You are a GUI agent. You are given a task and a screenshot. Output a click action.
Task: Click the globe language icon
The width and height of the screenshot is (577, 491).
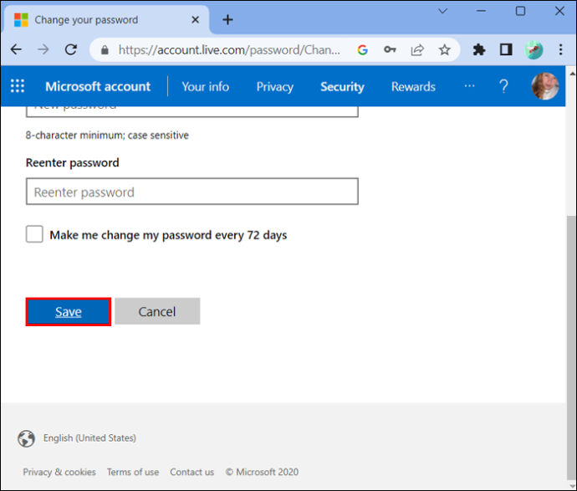26,438
